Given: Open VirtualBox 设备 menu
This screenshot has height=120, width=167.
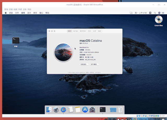Looking at the screenshot, I should [x=25, y=9].
